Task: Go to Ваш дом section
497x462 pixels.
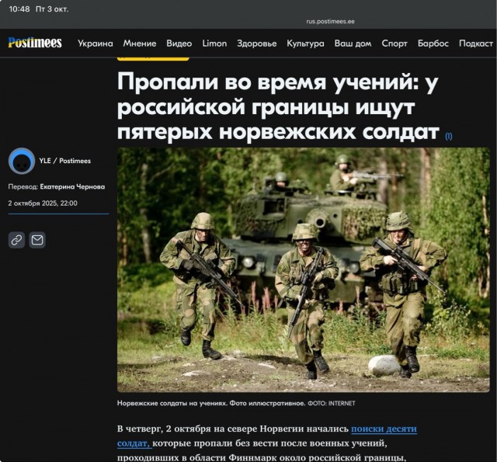Action: point(353,43)
